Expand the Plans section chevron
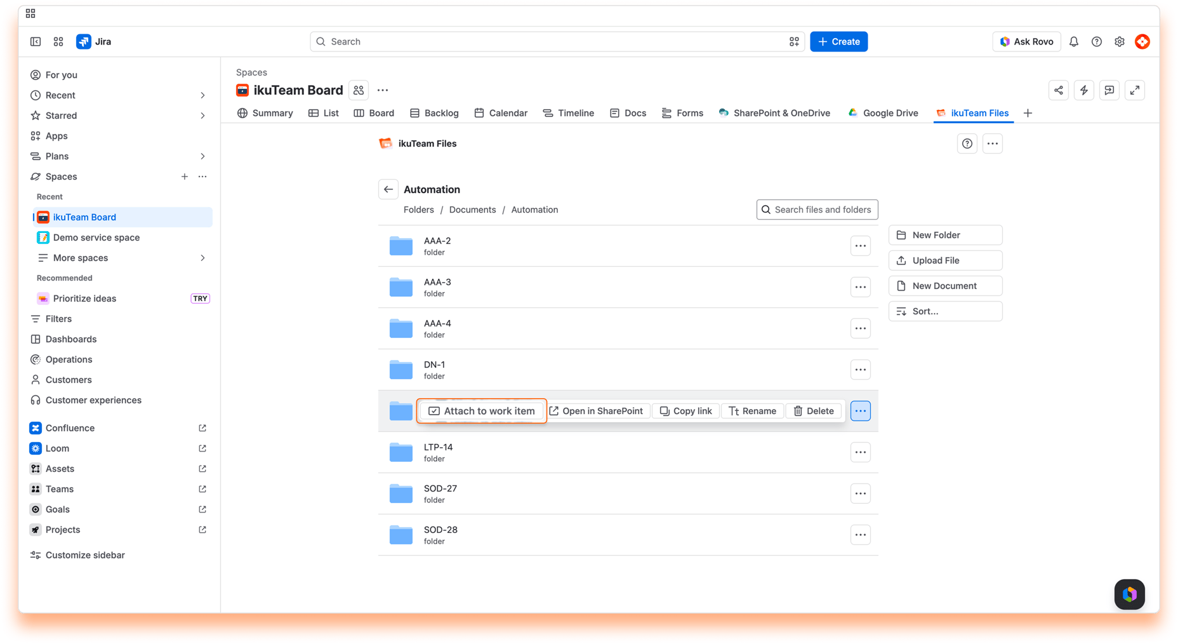 [x=202, y=156]
